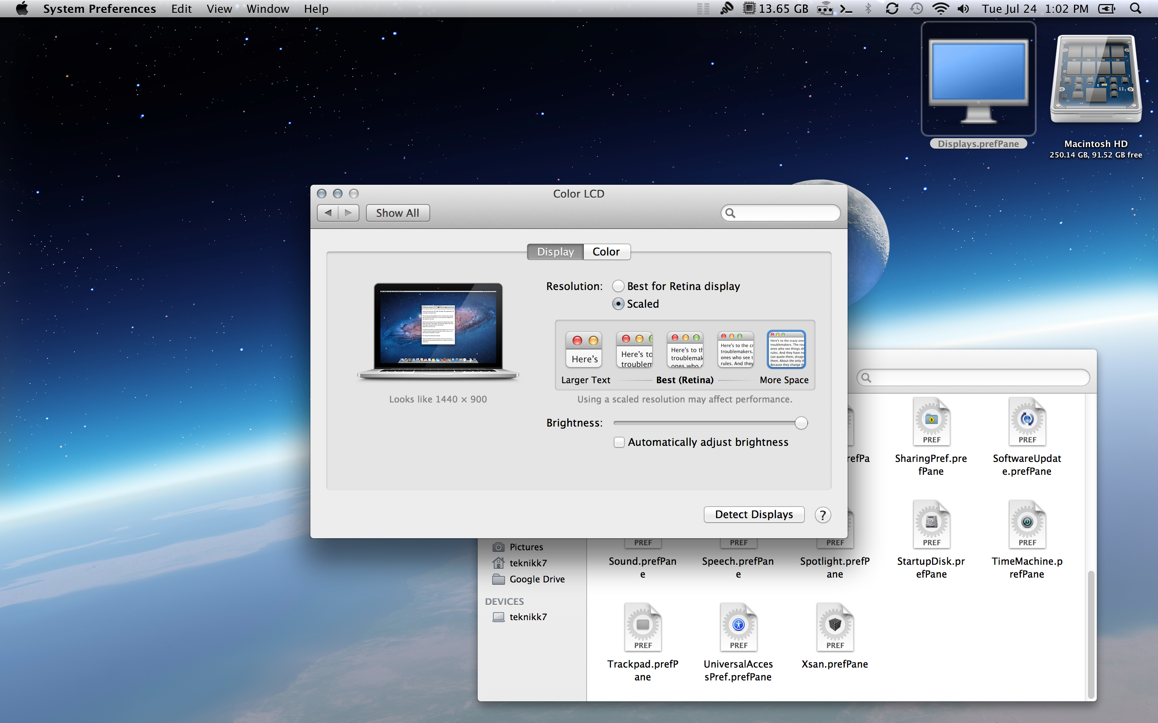Select Spotlight.prefPane file in Finder
The image size is (1158, 723).
click(x=835, y=560)
